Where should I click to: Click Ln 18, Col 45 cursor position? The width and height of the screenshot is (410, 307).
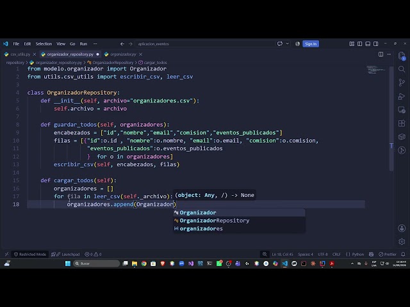coord(283,255)
